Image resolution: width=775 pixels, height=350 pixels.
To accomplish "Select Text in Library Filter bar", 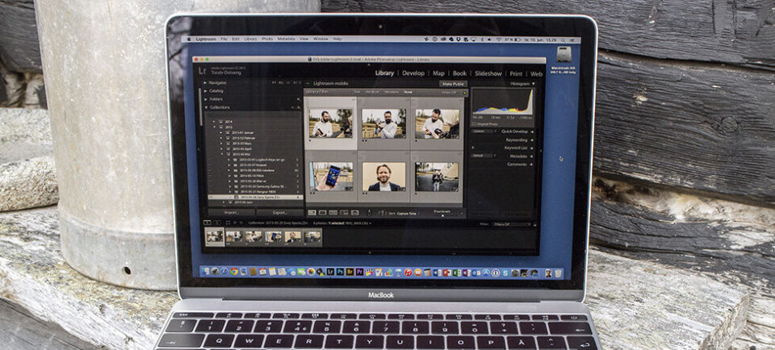I will [358, 92].
